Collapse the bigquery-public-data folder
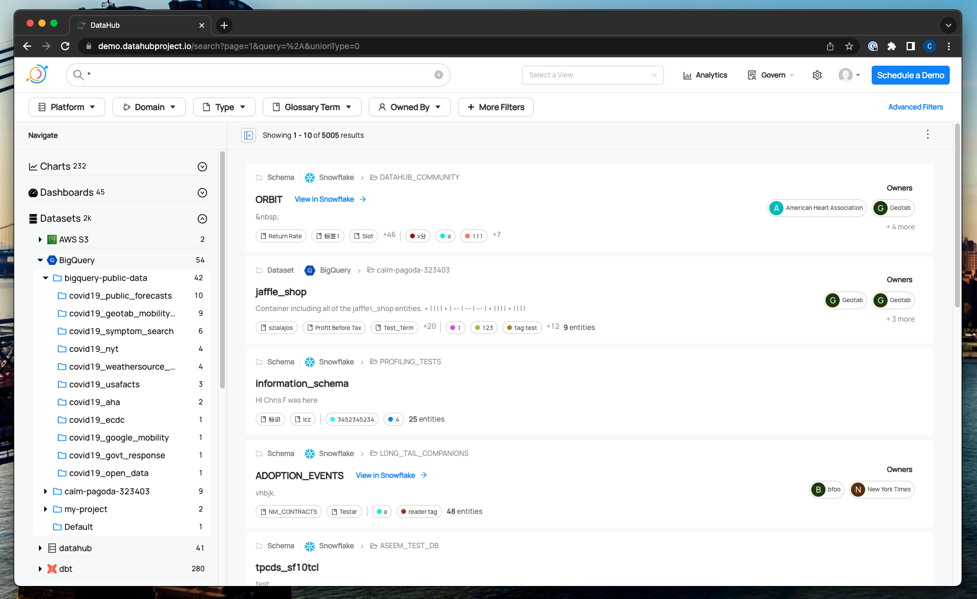 46,278
